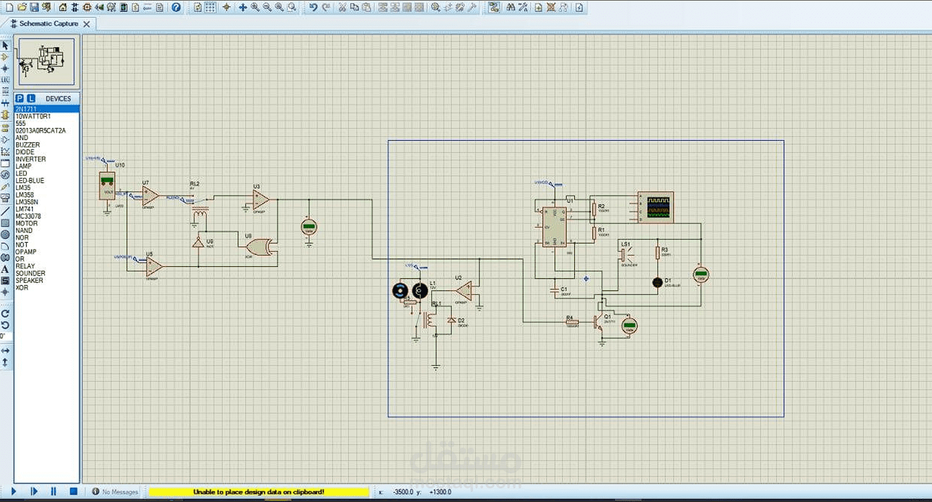Click the overview thumbnail of schematic
The width and height of the screenshot is (932, 502).
(x=47, y=61)
